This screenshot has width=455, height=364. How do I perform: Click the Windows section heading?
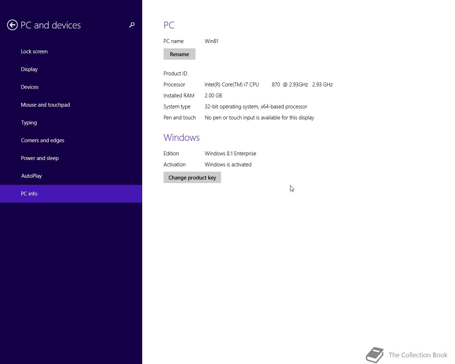point(182,138)
